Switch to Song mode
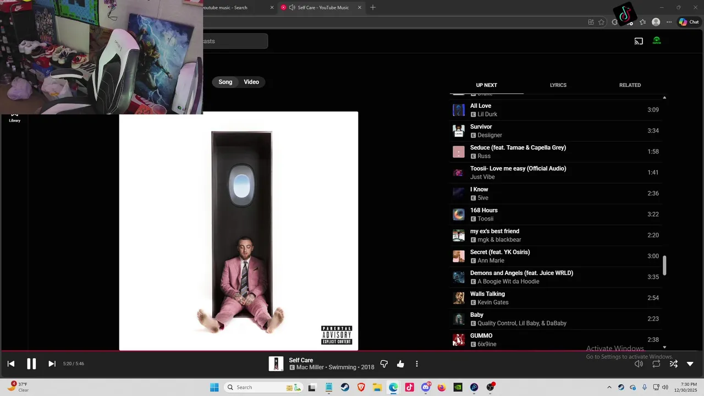This screenshot has height=396, width=704. [226, 82]
